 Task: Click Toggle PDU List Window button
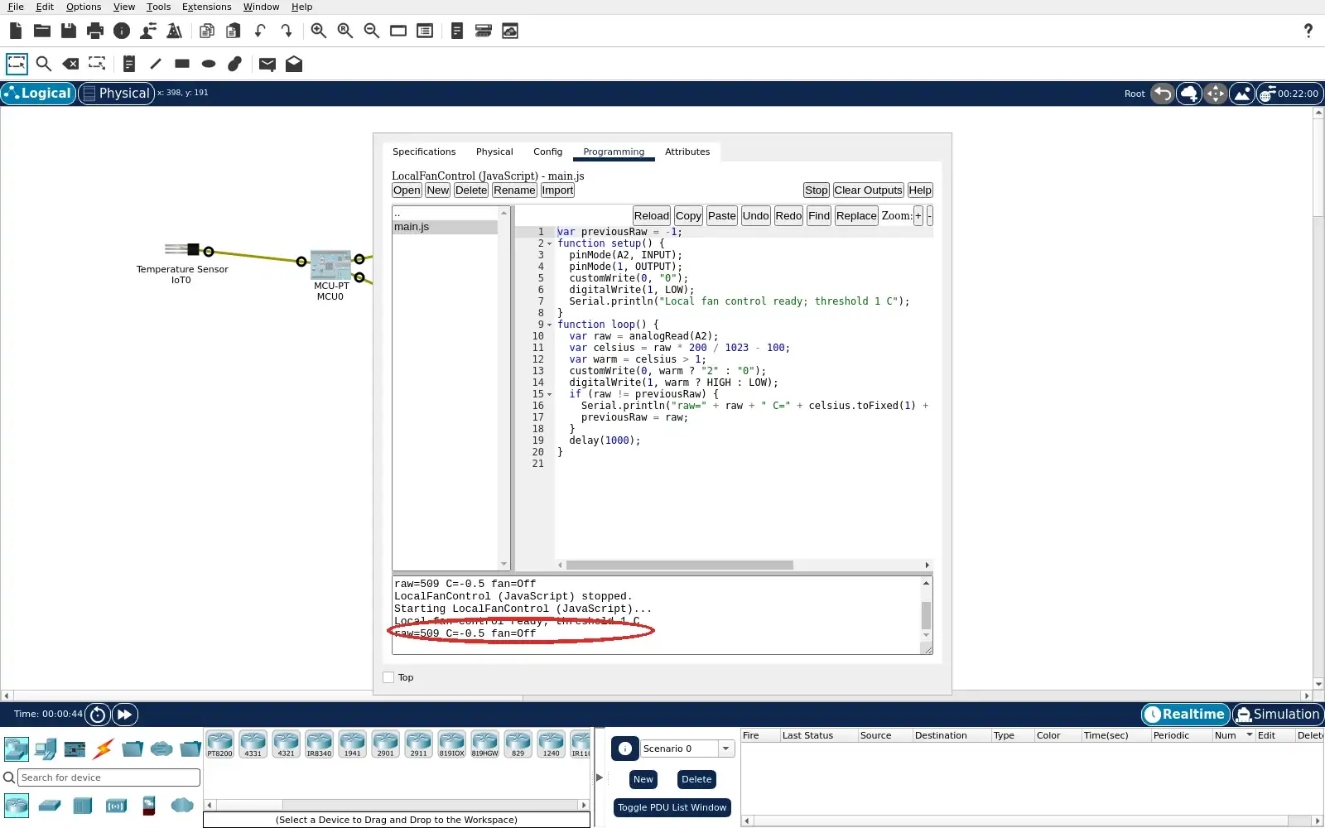pos(672,807)
